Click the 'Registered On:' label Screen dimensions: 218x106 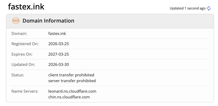(25, 44)
